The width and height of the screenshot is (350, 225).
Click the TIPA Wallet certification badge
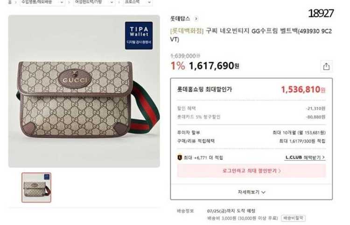click(139, 36)
